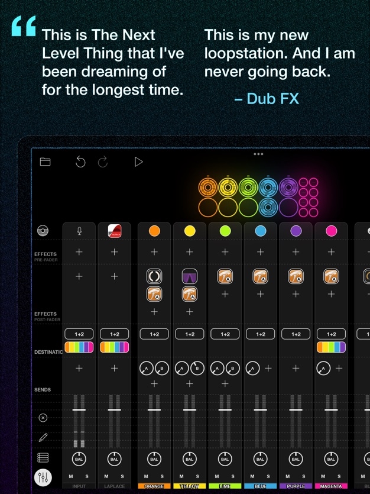The image size is (370, 494).
Task: Redo the last undone action
Action: click(x=103, y=162)
